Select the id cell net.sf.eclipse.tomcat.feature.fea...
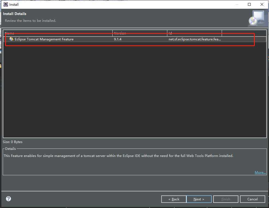The image size is (269, 208). [x=195, y=39]
